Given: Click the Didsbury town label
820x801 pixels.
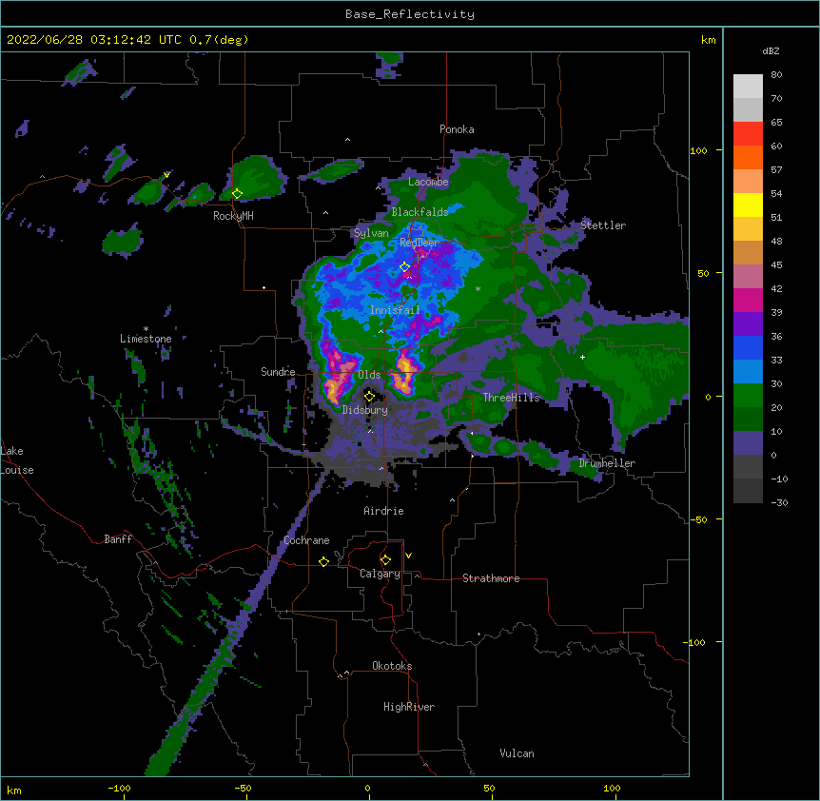Looking at the screenshot, I should [x=365, y=410].
